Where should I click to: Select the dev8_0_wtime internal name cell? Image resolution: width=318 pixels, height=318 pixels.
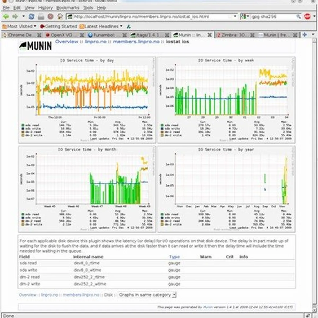pyautogui.click(x=87, y=270)
